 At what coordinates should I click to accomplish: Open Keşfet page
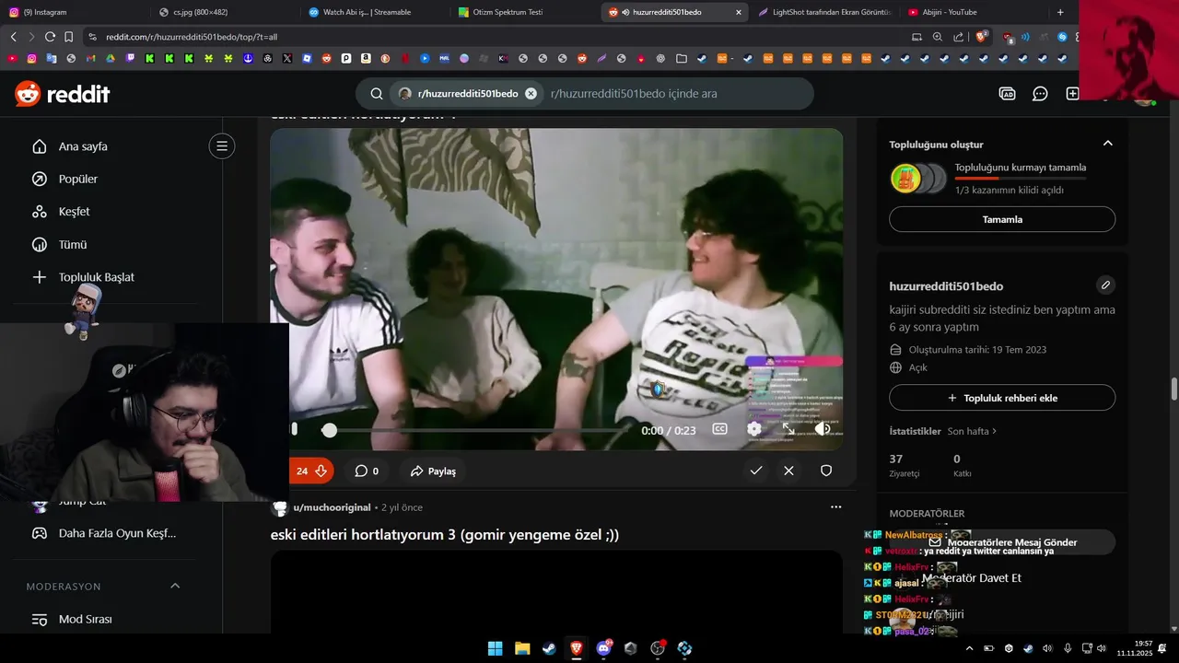74,211
